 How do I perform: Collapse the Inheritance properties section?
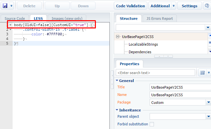(x=117, y=110)
